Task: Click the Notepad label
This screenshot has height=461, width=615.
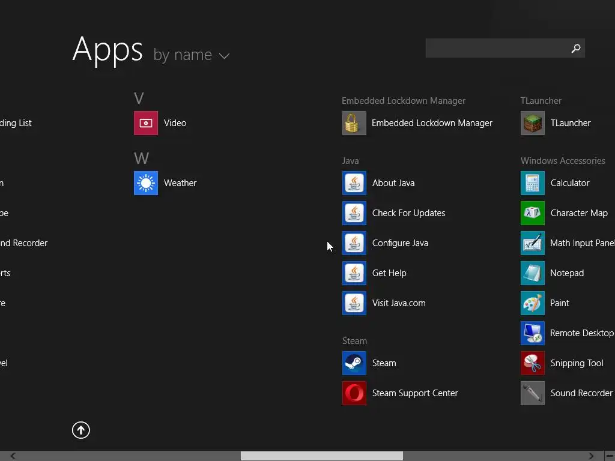Action: [x=567, y=273]
